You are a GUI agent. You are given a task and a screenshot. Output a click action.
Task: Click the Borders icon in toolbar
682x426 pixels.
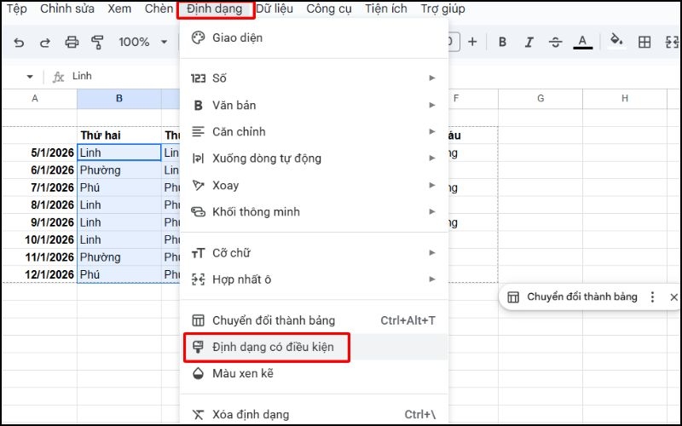pyautogui.click(x=644, y=42)
